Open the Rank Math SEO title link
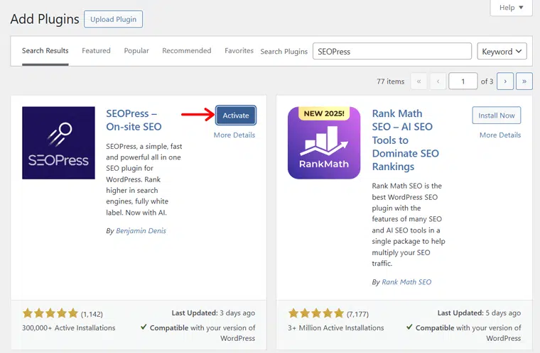This screenshot has width=540, height=353. (405, 140)
